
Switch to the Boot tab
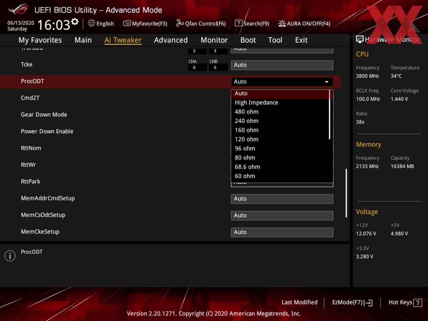coord(248,40)
